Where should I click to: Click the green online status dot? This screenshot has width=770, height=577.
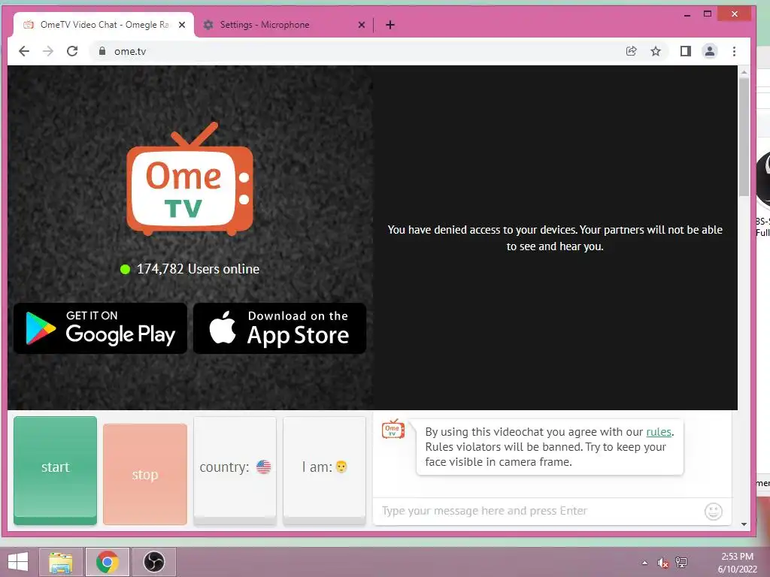(x=125, y=269)
